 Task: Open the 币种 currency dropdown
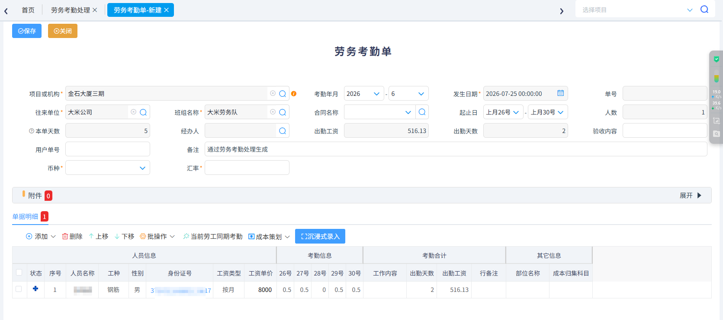pyautogui.click(x=108, y=168)
